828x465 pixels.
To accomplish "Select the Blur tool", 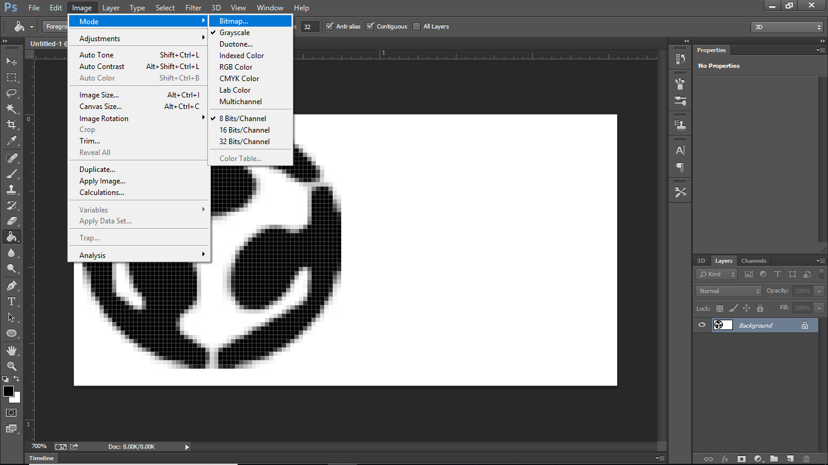I will pyautogui.click(x=12, y=252).
